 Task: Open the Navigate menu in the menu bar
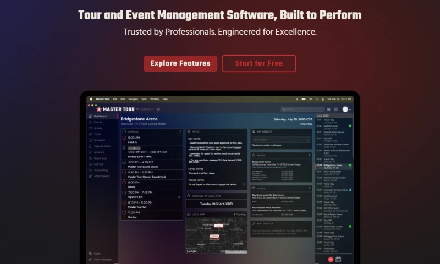[x=133, y=99]
